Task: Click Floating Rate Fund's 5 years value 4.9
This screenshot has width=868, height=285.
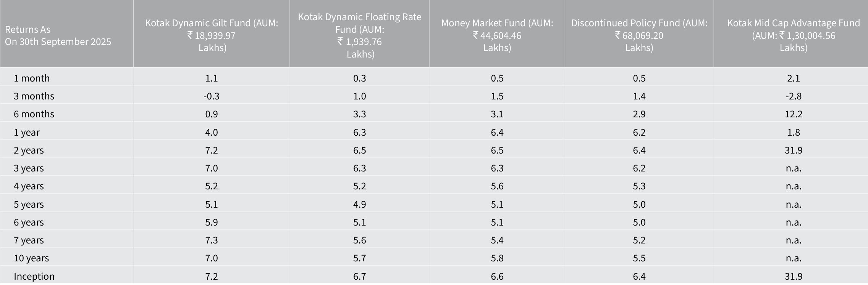Action: click(x=359, y=204)
